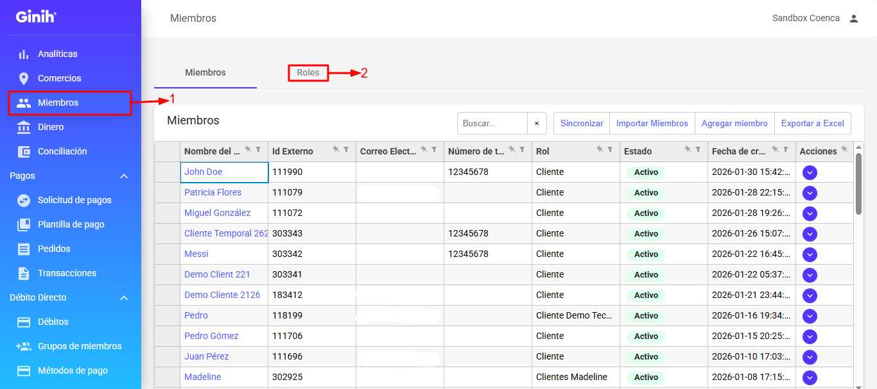Open member Patricia Flores
The image size is (877, 389).
pyautogui.click(x=213, y=192)
